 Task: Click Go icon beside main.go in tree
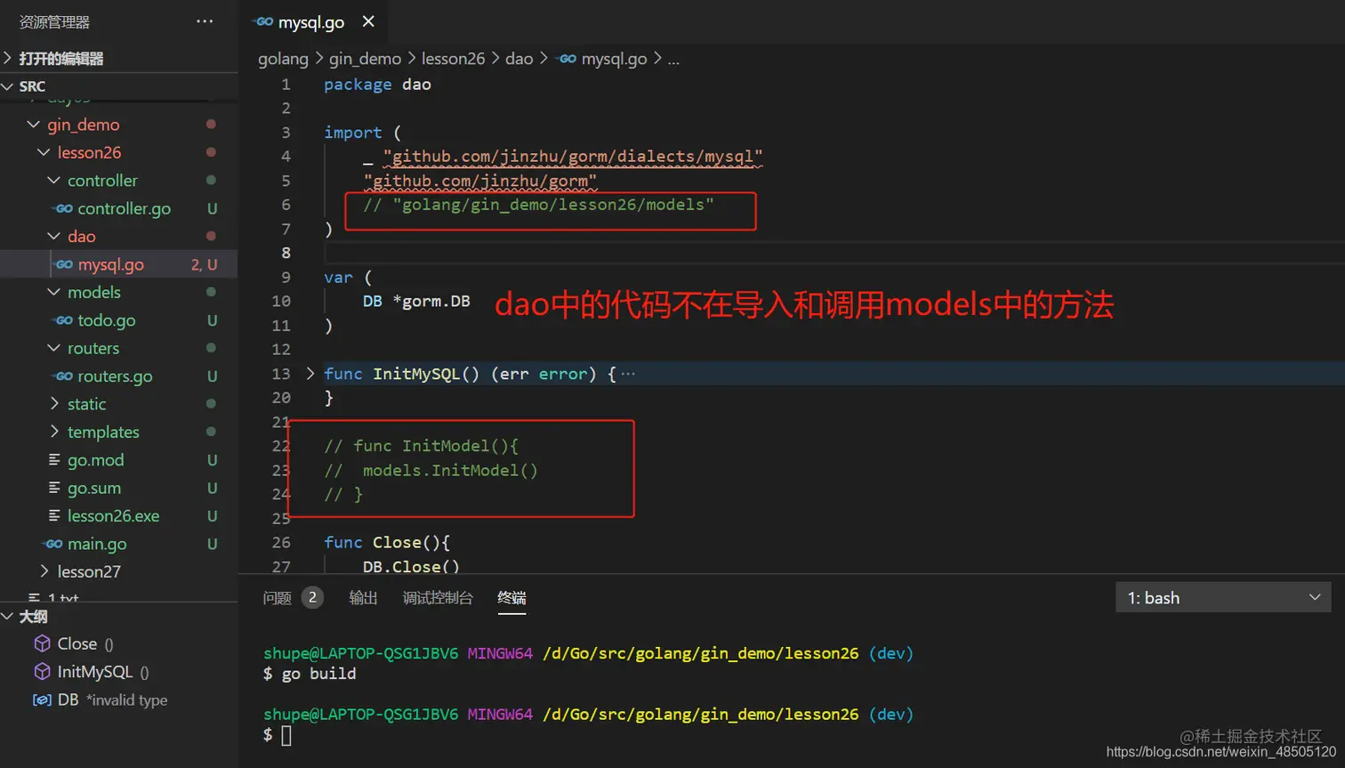pyautogui.click(x=53, y=544)
